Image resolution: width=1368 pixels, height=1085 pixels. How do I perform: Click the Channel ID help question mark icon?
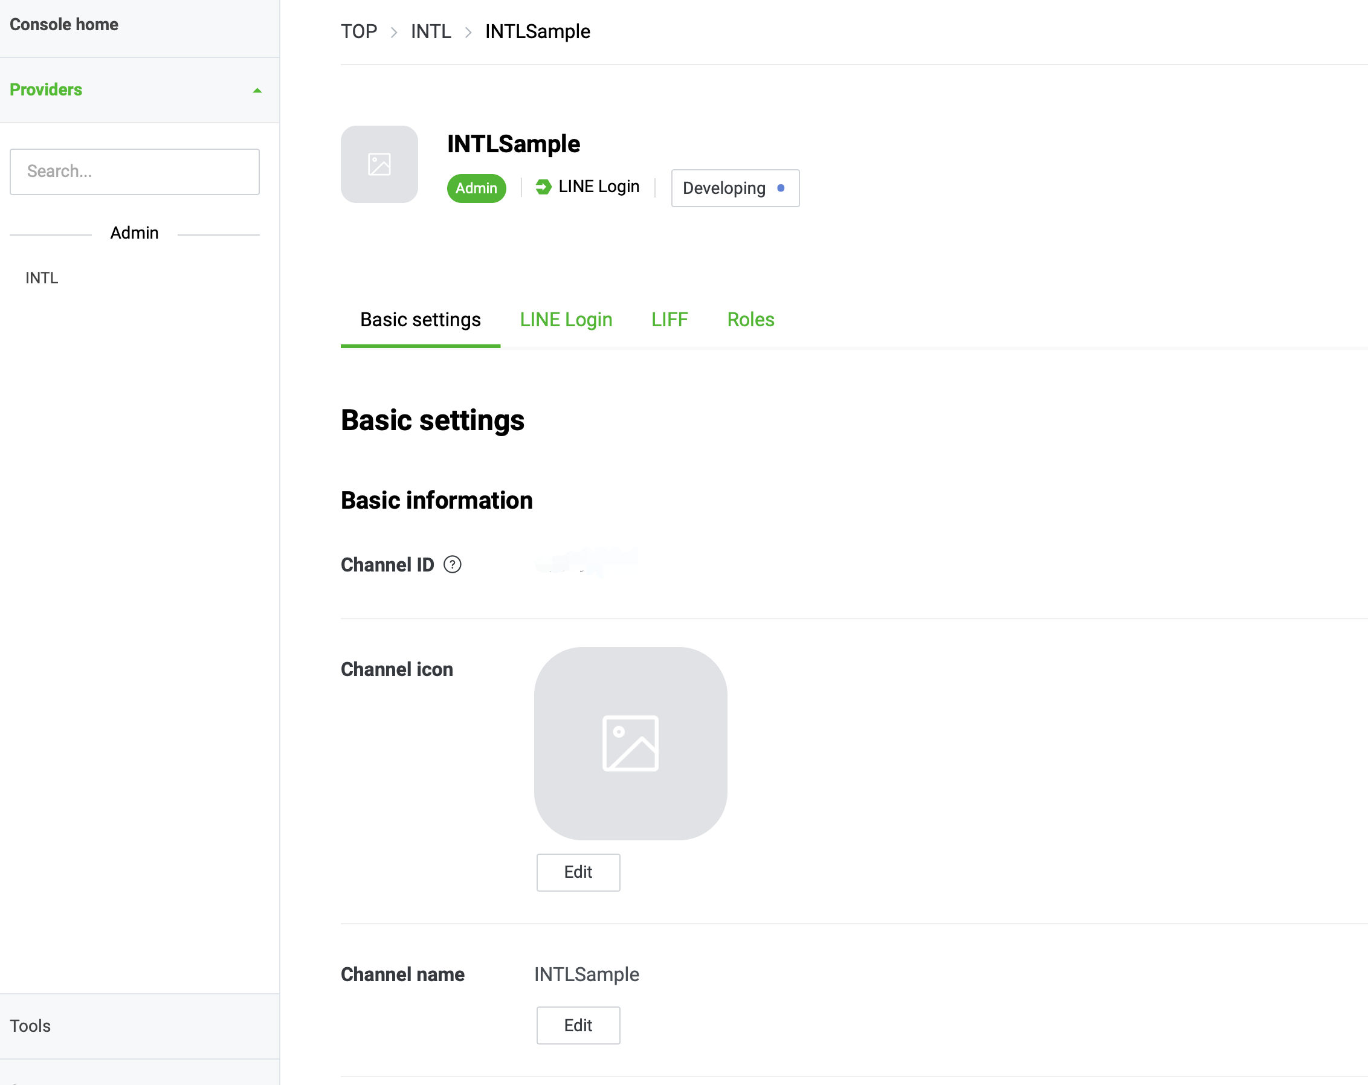[x=453, y=565]
